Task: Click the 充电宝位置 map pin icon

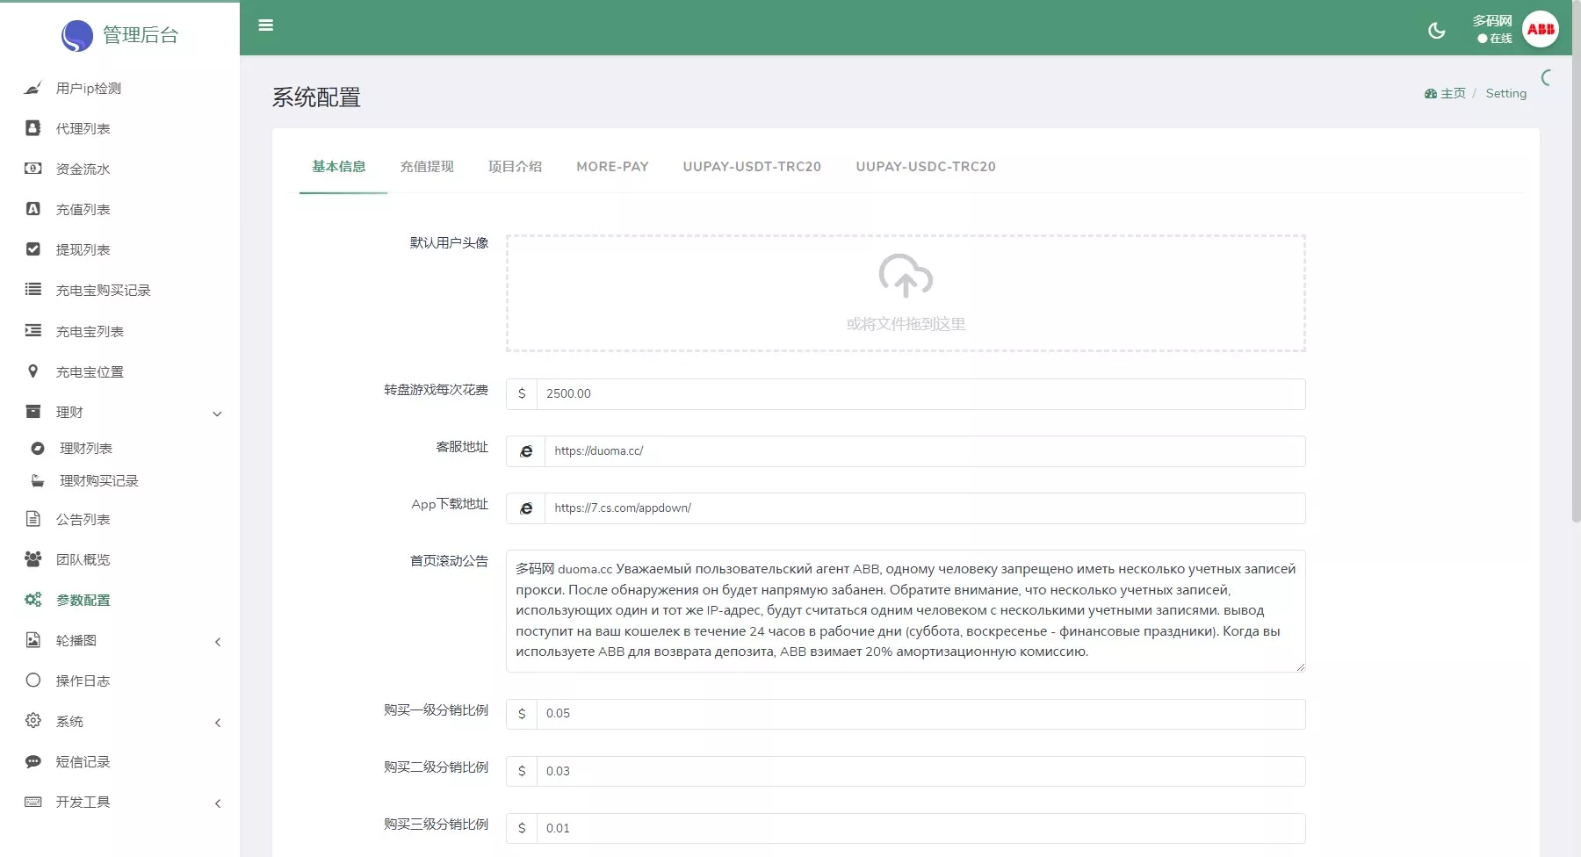Action: [x=32, y=371]
